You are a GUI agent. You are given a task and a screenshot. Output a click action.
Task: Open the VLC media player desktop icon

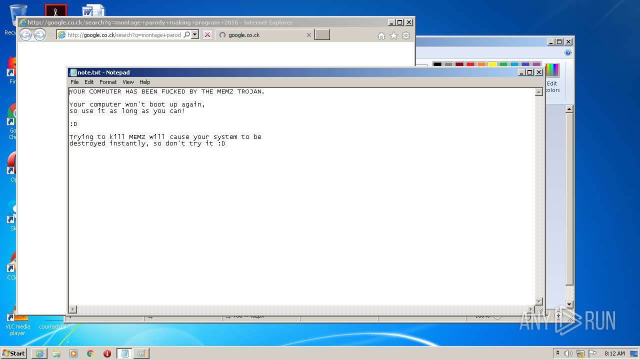tap(18, 322)
